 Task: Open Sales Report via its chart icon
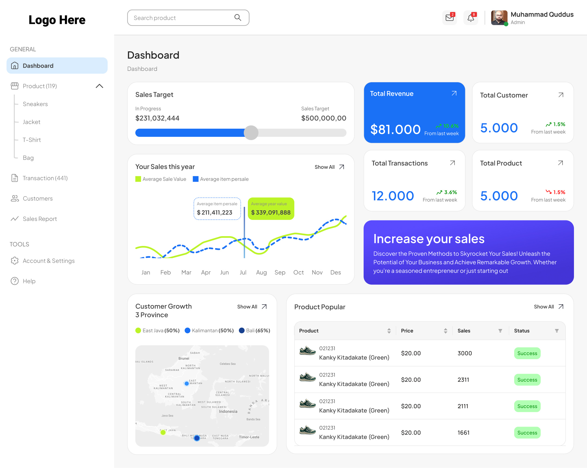14,219
